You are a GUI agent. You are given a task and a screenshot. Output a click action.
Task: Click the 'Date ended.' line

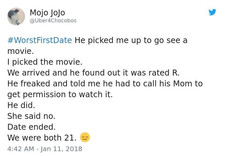31,127
